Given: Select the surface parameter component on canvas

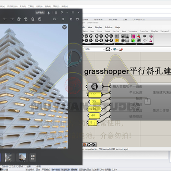Looking at the screenshot, I should click(x=95, y=86).
